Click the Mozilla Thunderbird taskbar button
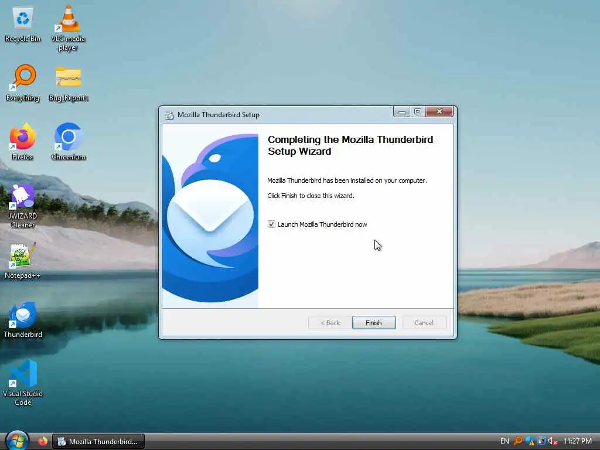This screenshot has width=600, height=450. point(98,441)
